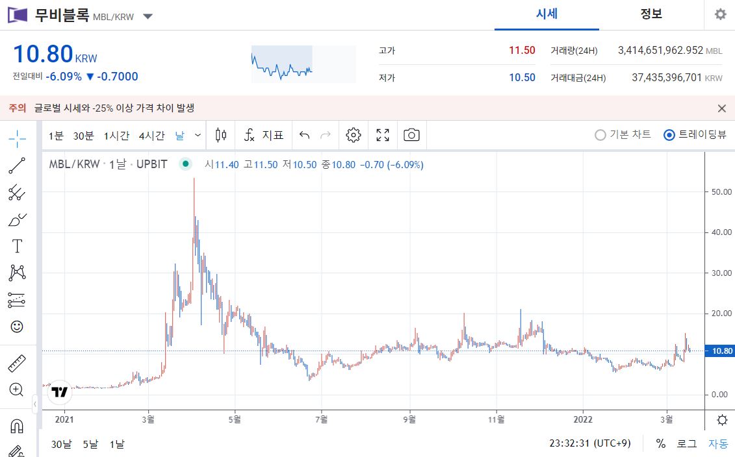This screenshot has width=735, height=457.
Task: Expand the time interval dropdown arrow
Action: click(198, 135)
